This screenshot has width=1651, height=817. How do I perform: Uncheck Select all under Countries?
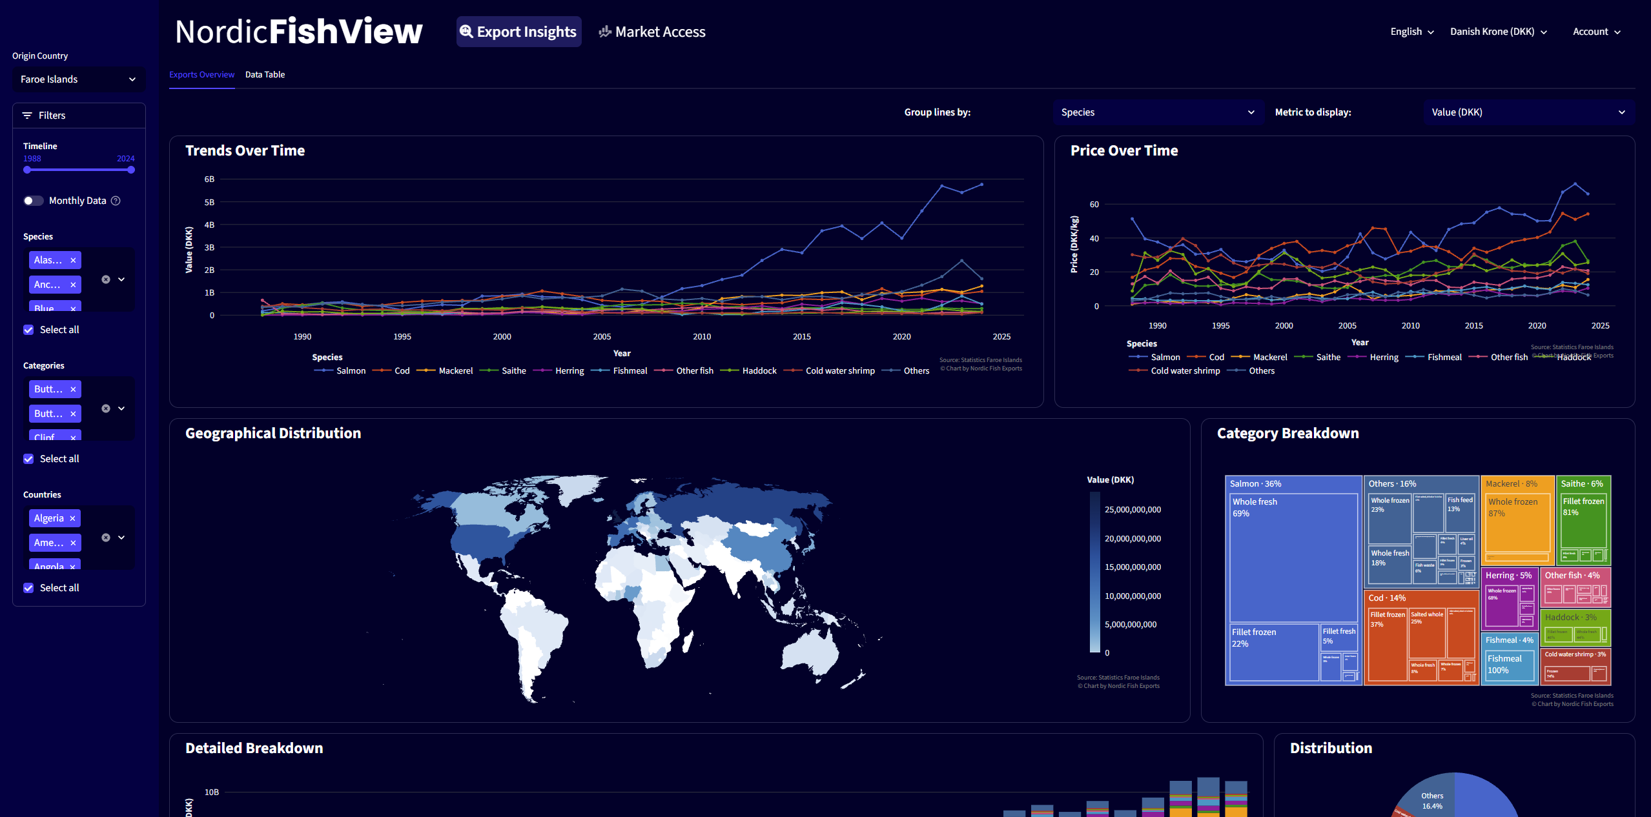[28, 588]
